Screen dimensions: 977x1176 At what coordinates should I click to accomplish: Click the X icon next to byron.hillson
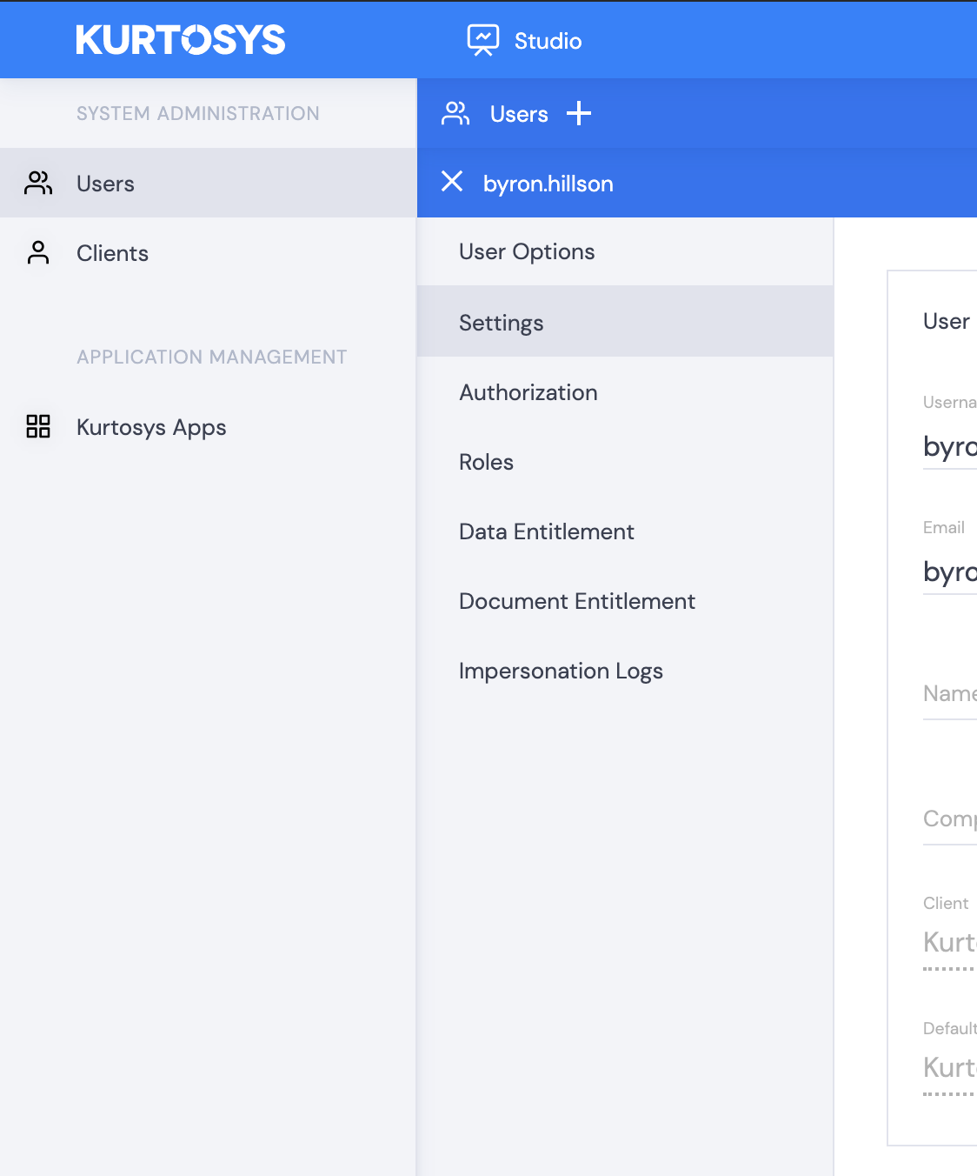452,183
